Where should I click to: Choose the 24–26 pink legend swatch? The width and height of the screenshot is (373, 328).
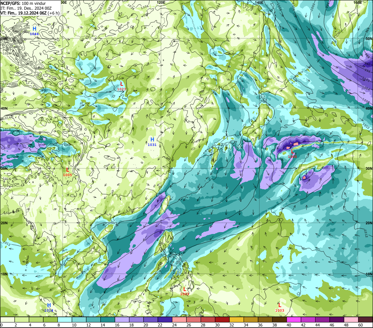point(179,319)
